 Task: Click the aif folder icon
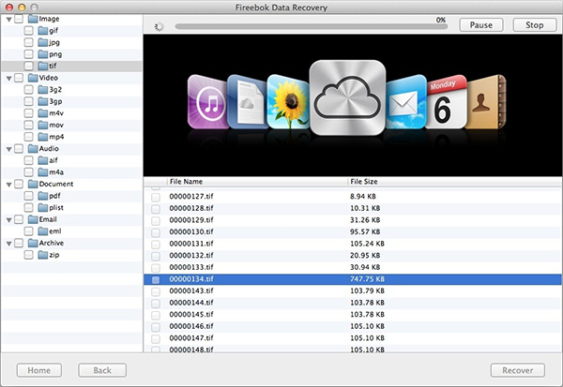(x=43, y=160)
